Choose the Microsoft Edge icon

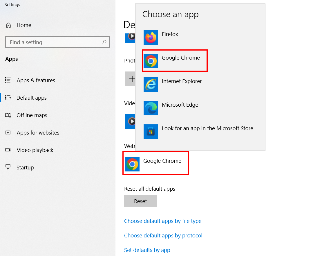[151, 108]
